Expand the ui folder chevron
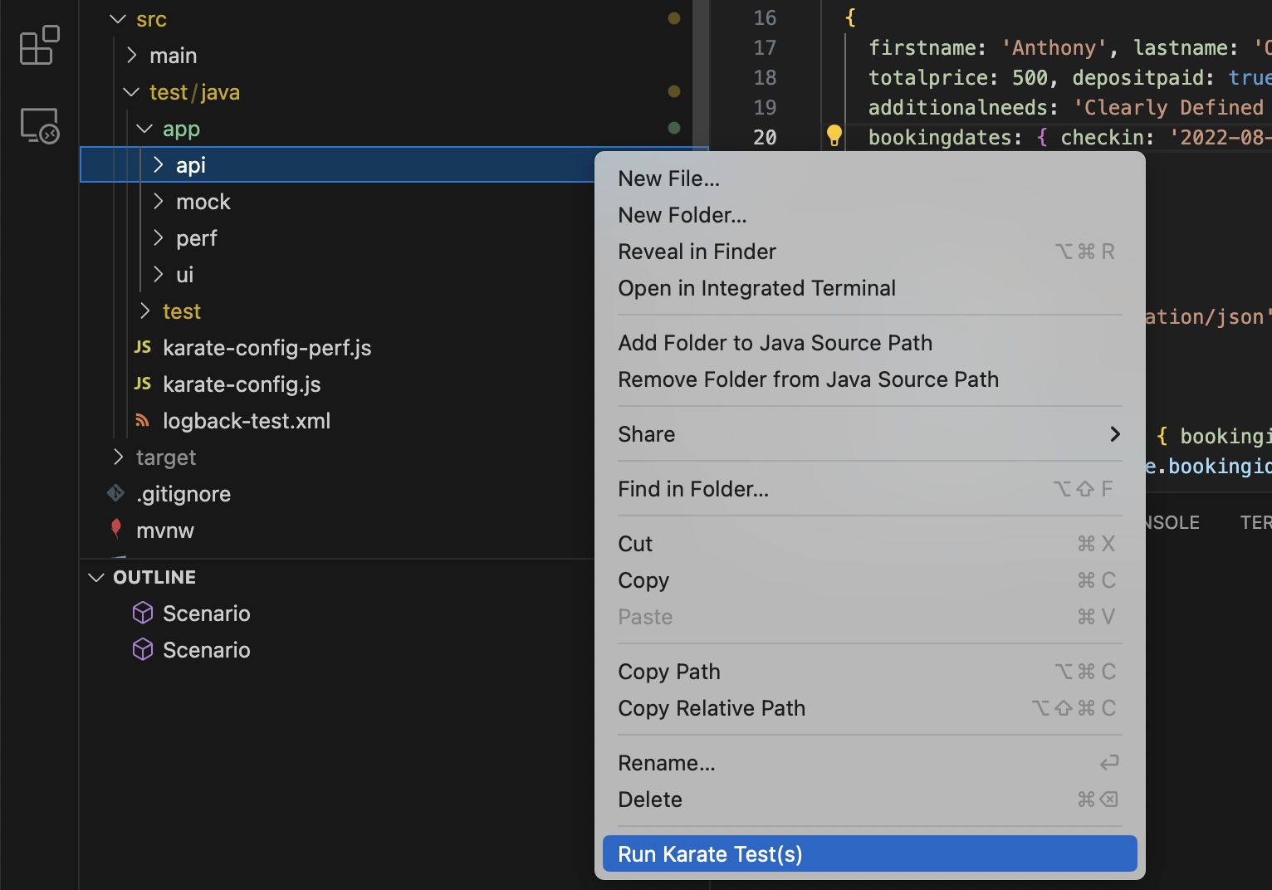 click(x=158, y=274)
